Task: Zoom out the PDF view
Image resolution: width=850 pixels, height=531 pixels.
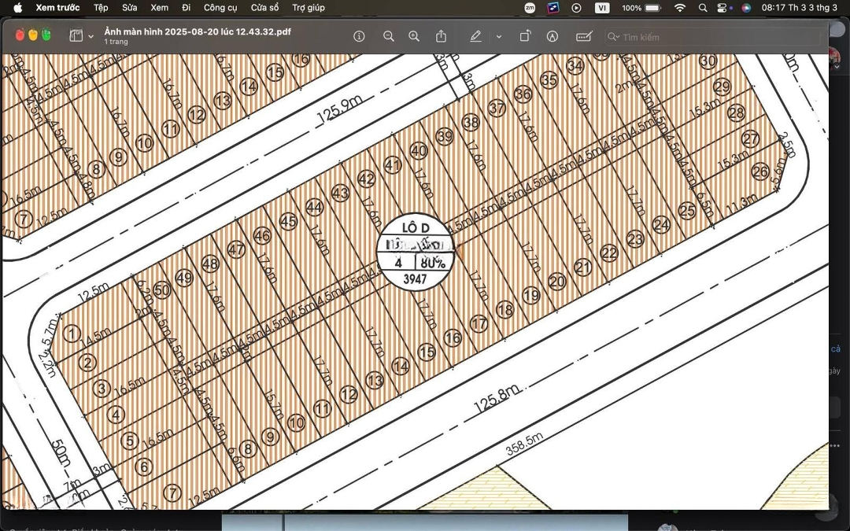Action: pyautogui.click(x=388, y=36)
